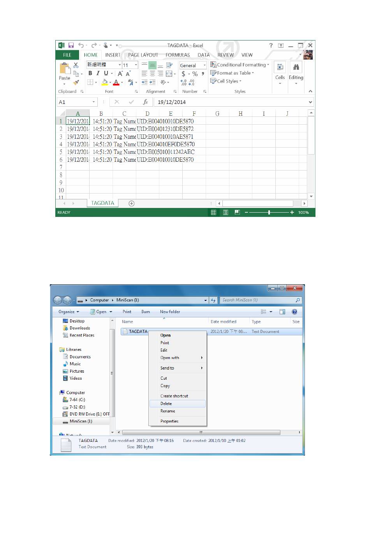Click the Organize button in Explorer
Viewport: 370px width, 537px height.
69,312
